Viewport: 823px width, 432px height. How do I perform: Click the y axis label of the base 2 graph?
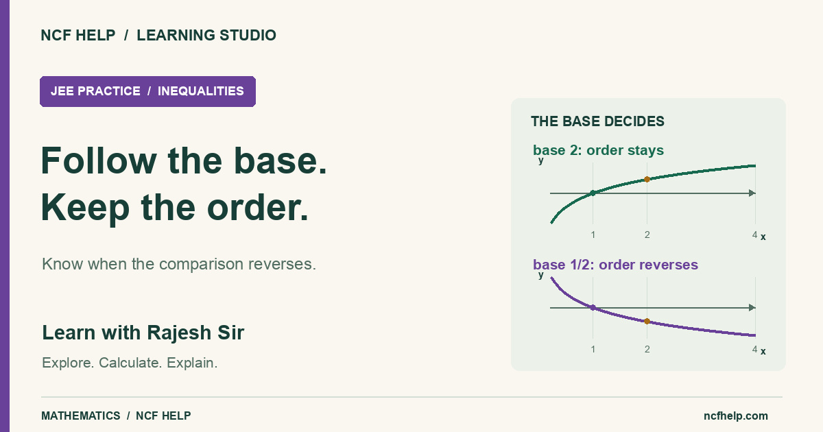[541, 160]
